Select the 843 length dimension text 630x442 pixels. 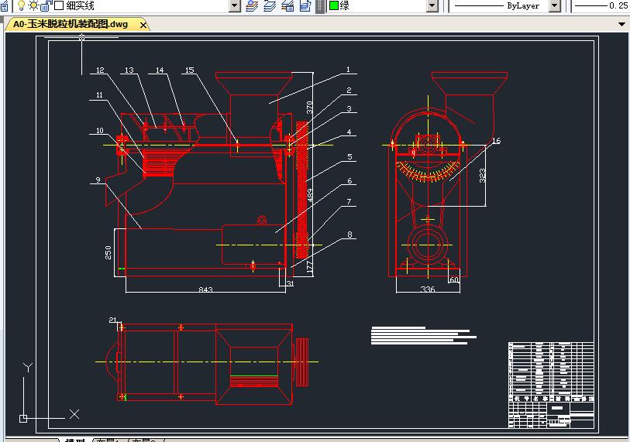tap(205, 289)
